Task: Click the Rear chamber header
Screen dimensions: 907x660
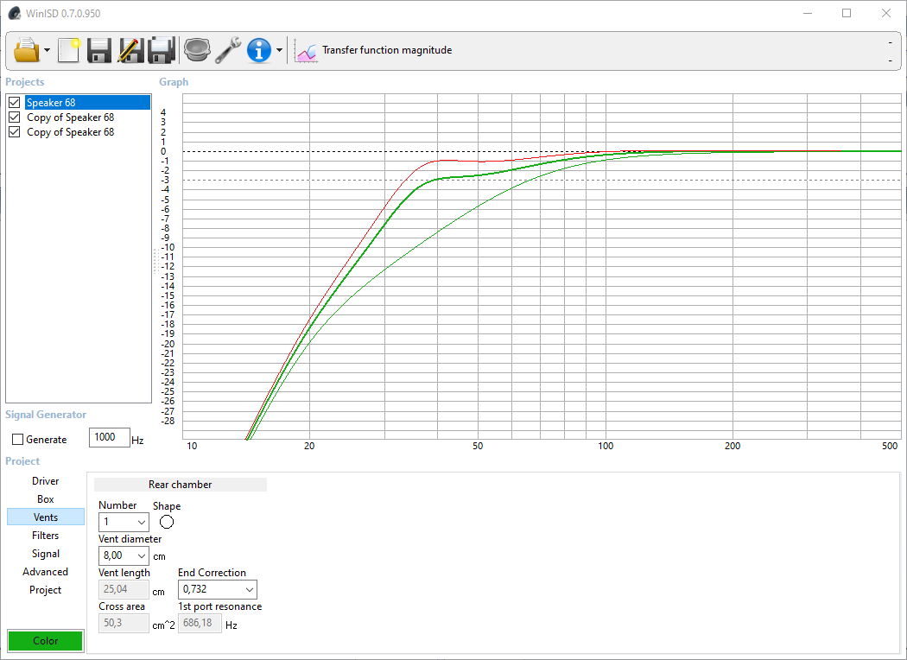Action: (x=181, y=485)
